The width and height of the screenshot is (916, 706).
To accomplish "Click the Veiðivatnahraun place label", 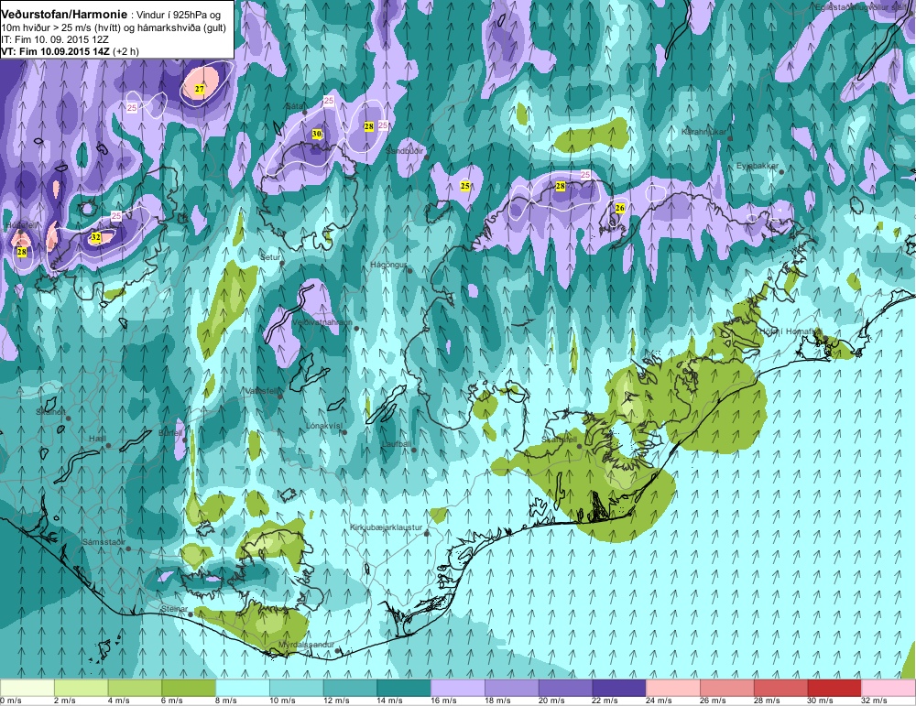I will pyautogui.click(x=322, y=322).
